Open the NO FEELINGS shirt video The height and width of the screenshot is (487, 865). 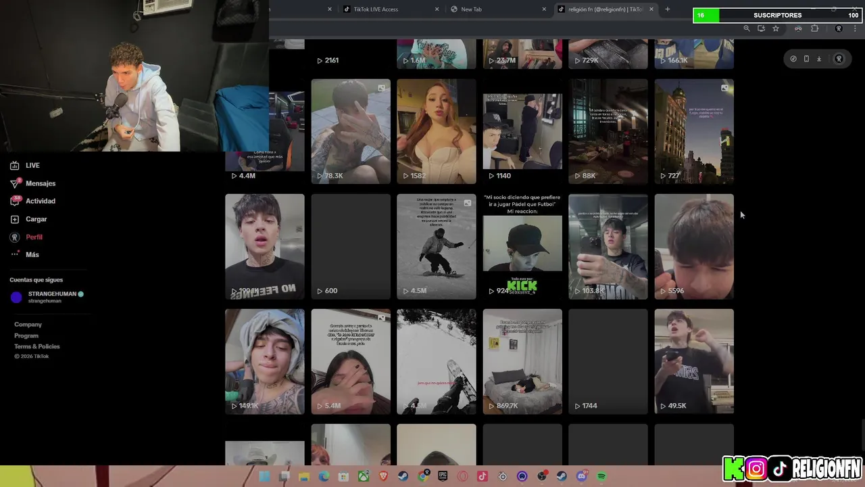point(265,246)
